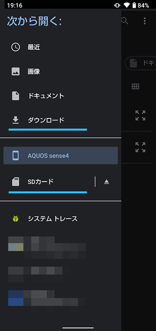Eject the SDカード with eject icon
The width and height of the screenshot is (156, 331).
click(x=106, y=182)
